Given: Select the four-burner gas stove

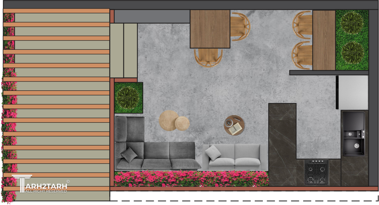Looking at the screenshot, I should 316,172.
